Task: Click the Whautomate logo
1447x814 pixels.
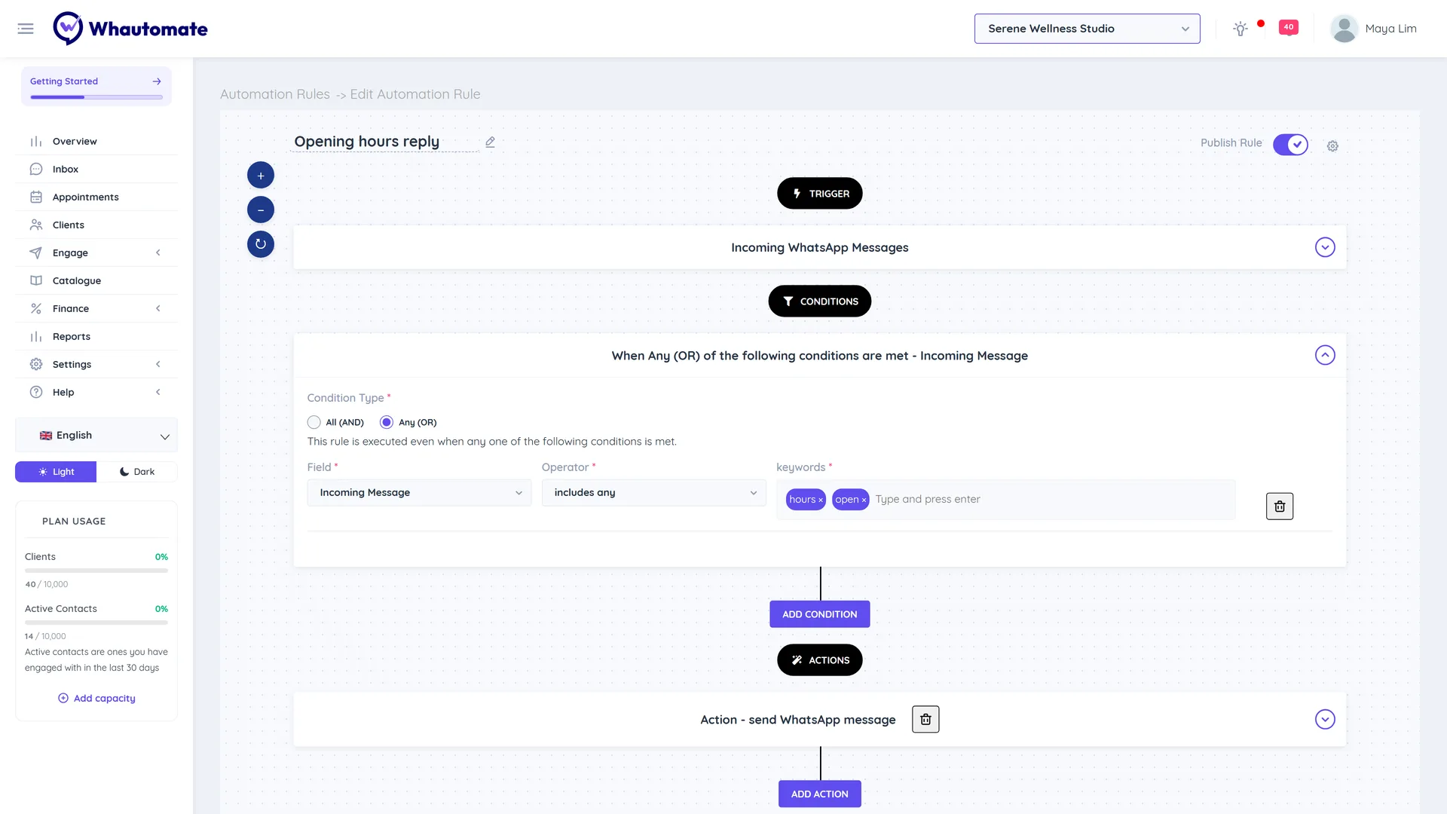Action: pyautogui.click(x=130, y=29)
